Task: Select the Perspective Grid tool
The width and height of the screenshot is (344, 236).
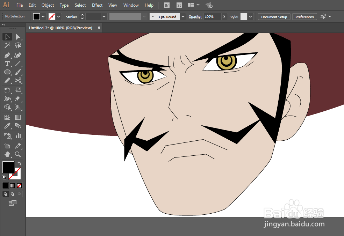Action: coord(18,108)
